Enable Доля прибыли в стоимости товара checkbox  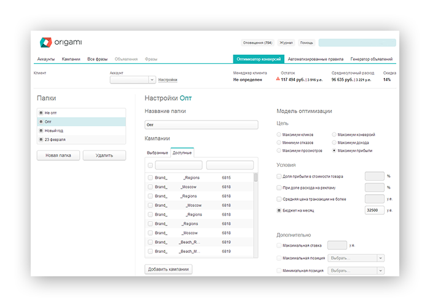(279, 176)
